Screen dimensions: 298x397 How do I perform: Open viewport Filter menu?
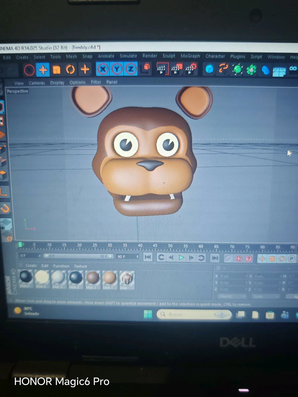96,82
